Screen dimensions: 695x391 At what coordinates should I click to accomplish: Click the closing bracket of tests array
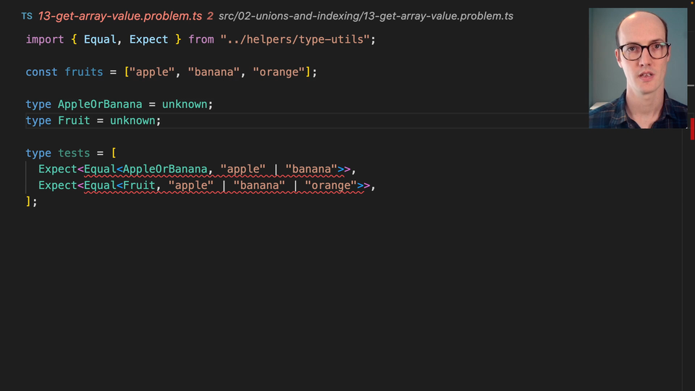coord(28,201)
